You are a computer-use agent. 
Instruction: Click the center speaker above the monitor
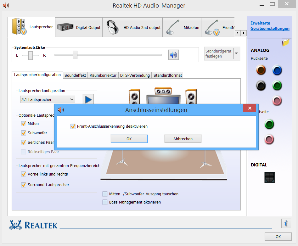coord(163,91)
